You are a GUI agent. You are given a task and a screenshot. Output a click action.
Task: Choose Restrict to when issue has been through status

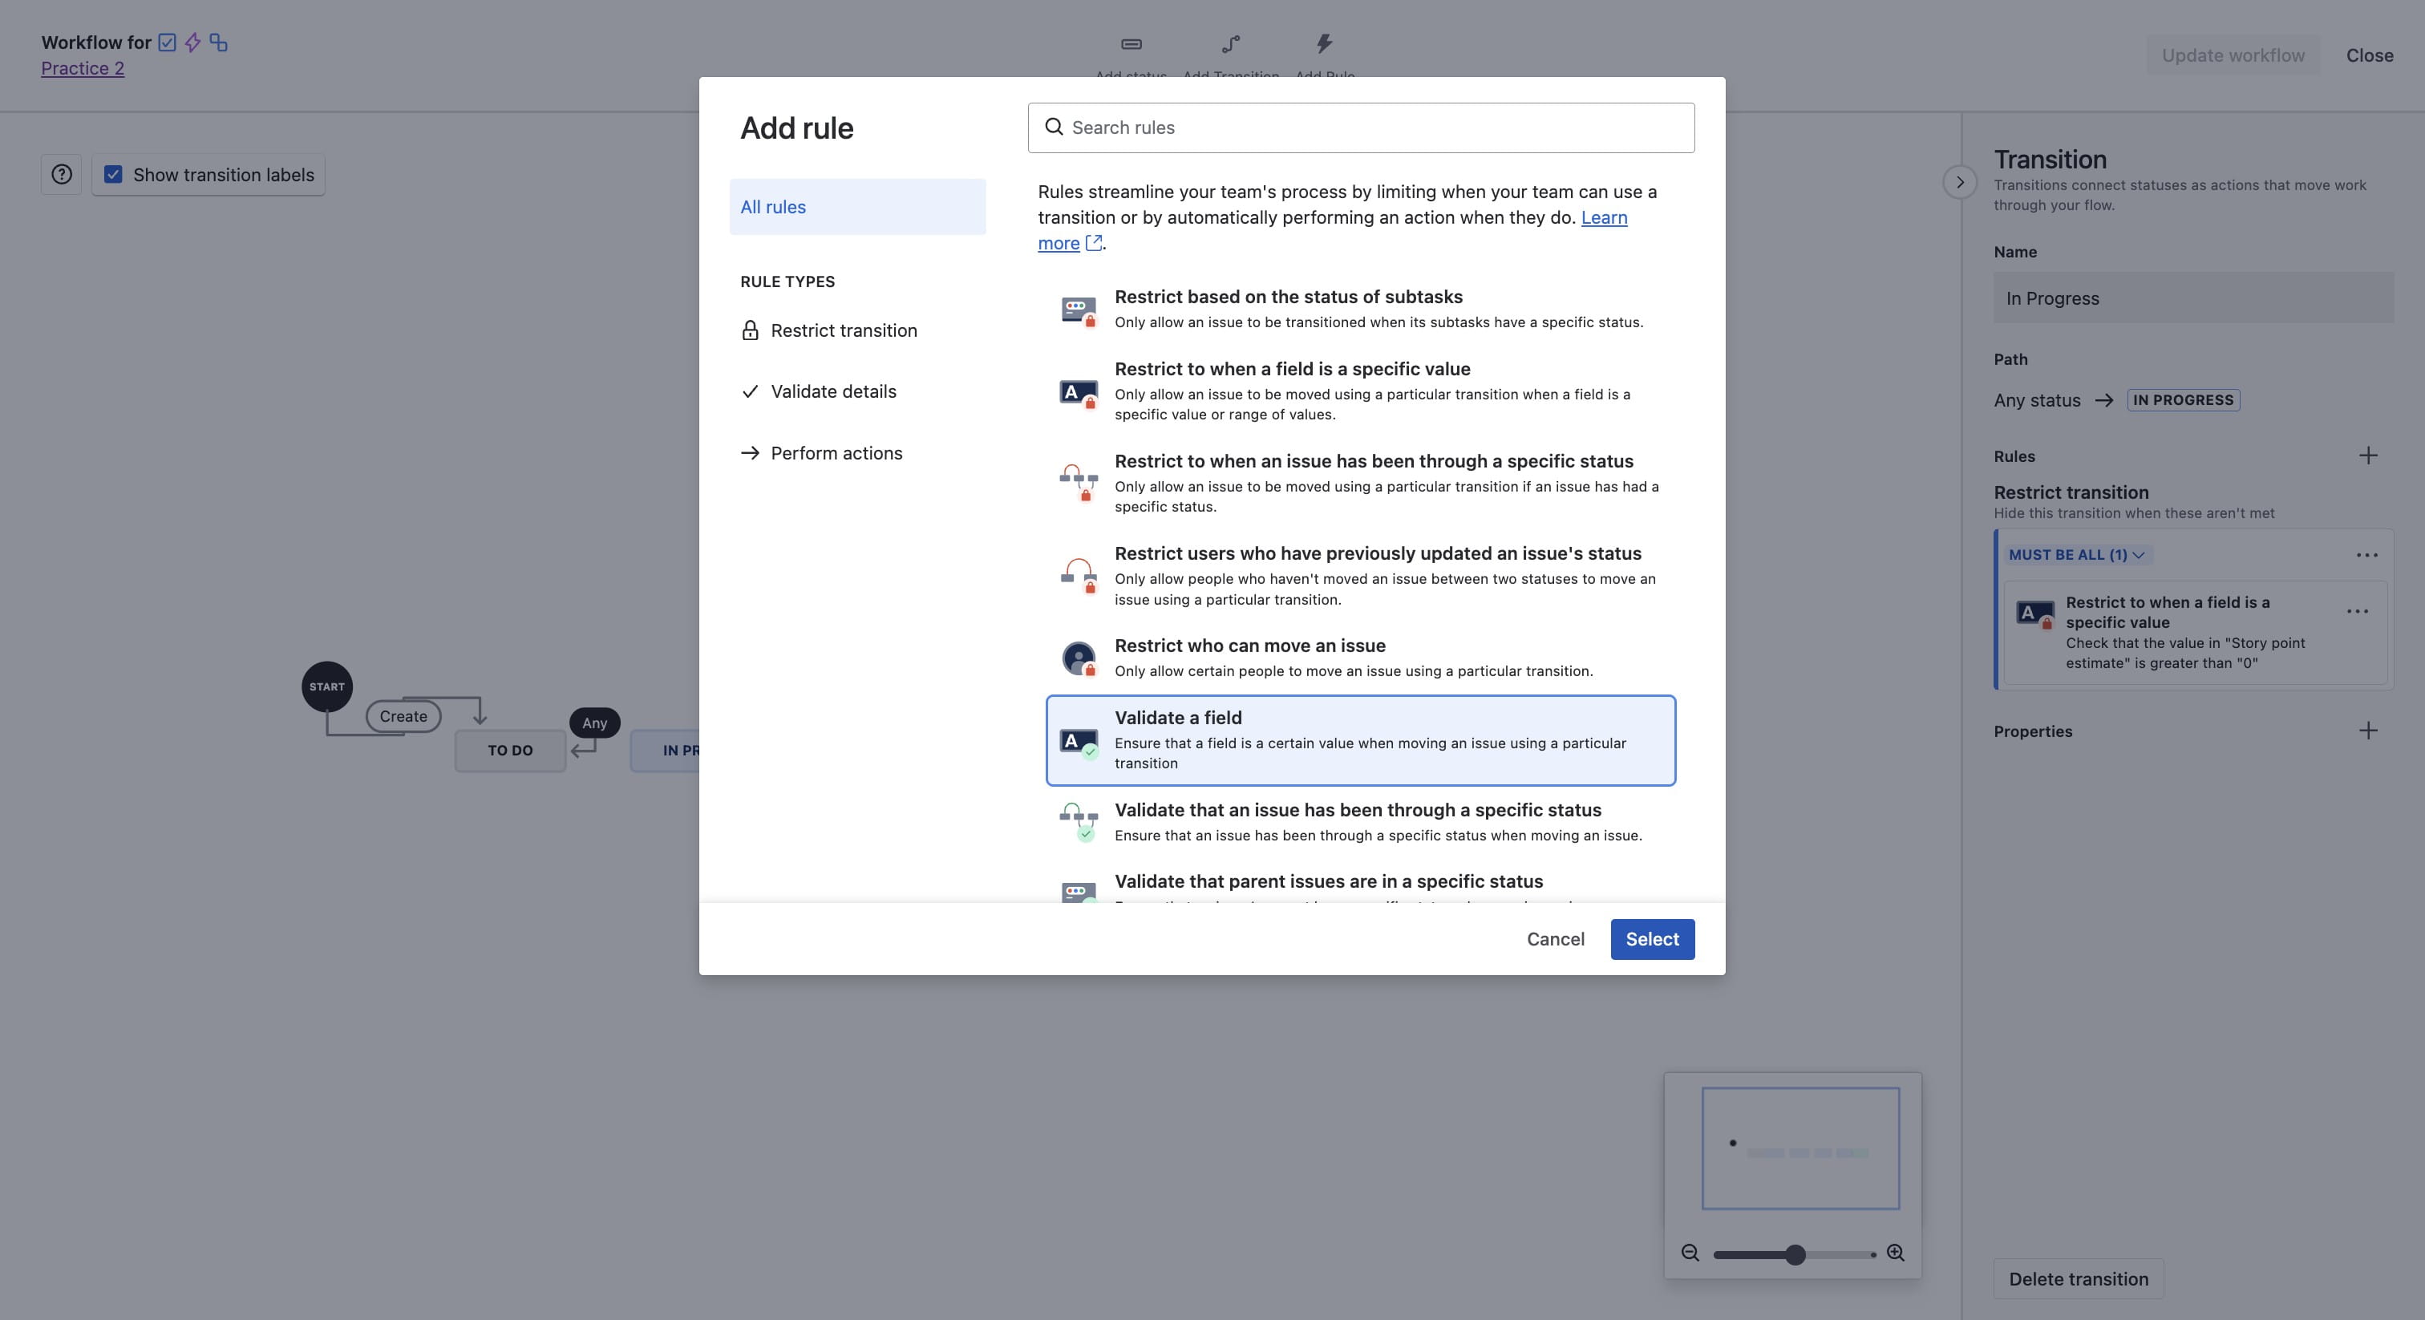1360,483
